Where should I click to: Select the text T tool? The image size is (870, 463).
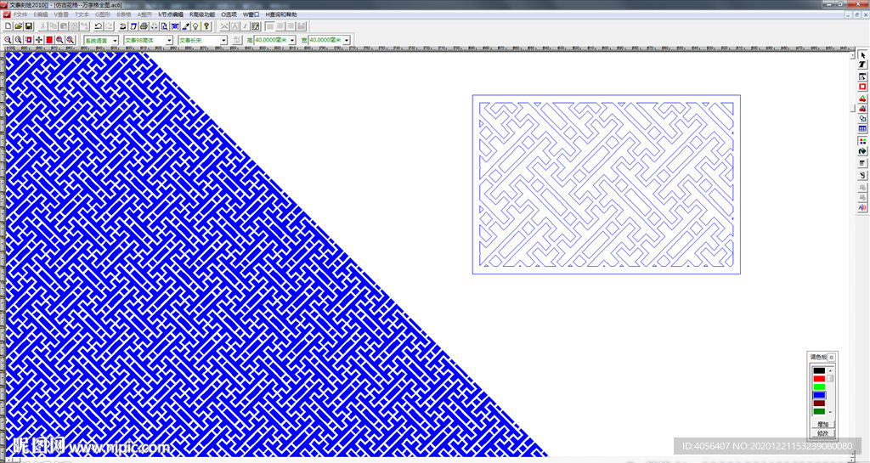pyautogui.click(x=862, y=65)
